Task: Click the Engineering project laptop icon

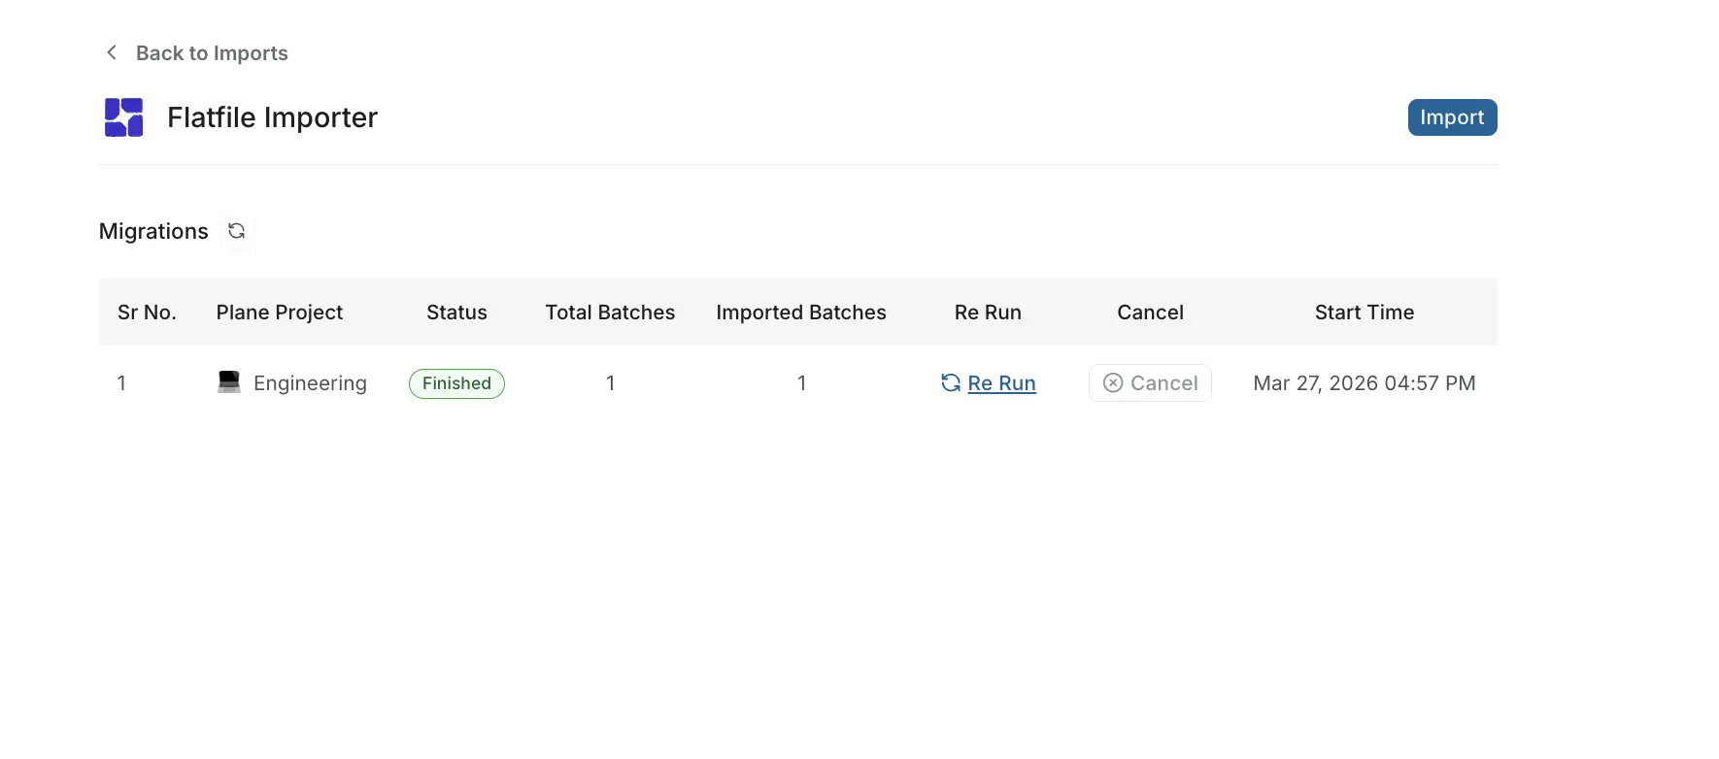Action: tap(229, 382)
